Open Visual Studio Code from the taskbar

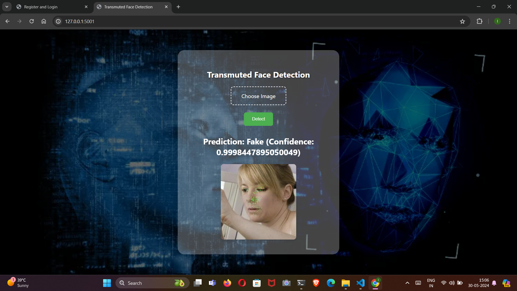coord(360,283)
